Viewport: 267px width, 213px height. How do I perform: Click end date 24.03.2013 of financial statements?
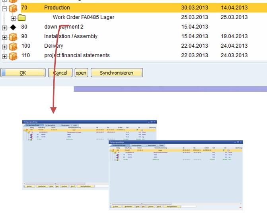point(234,55)
